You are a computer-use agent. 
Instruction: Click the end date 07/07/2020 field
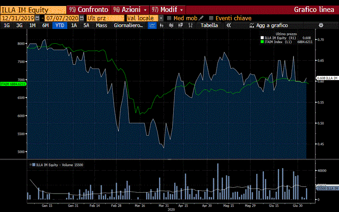pos(62,18)
